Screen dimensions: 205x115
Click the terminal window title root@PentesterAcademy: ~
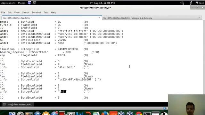tap(95, 8)
